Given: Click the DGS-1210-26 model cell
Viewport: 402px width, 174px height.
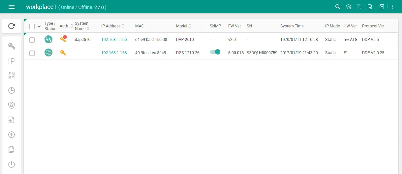Looking at the screenshot, I should pos(188,53).
